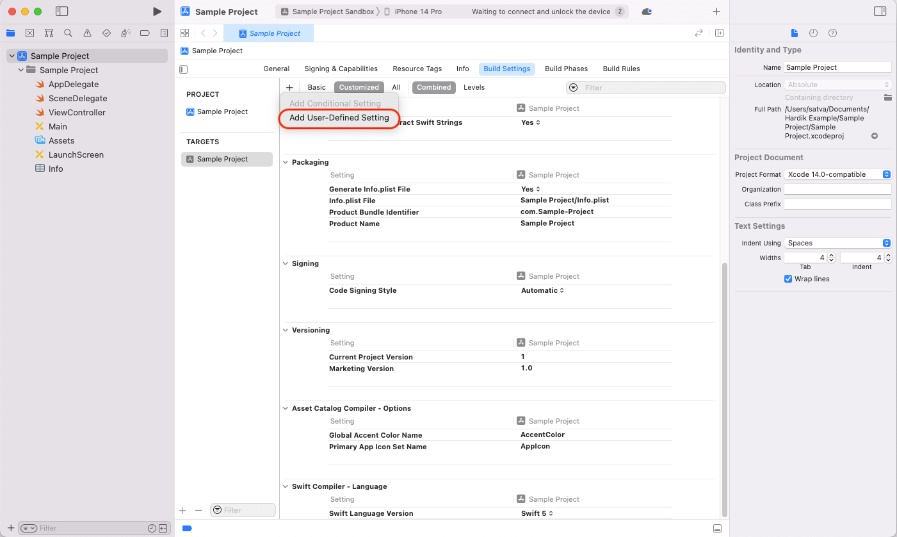Viewport: 897px width, 537px height.
Task: Open the project navigator folder icon
Action: (10, 33)
